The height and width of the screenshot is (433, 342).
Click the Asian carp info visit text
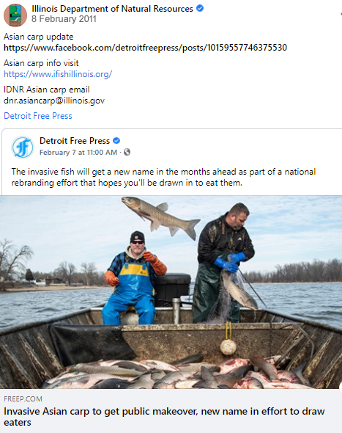[x=41, y=63]
